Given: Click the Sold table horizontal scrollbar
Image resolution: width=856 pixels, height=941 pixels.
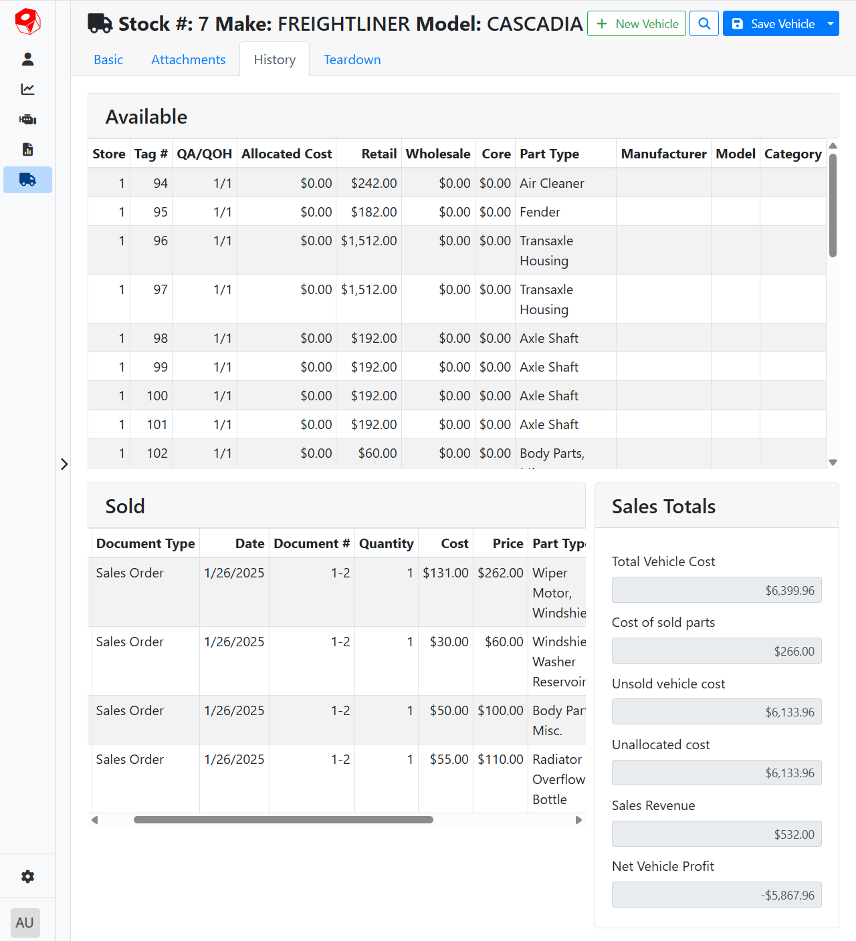Looking at the screenshot, I should (x=283, y=820).
